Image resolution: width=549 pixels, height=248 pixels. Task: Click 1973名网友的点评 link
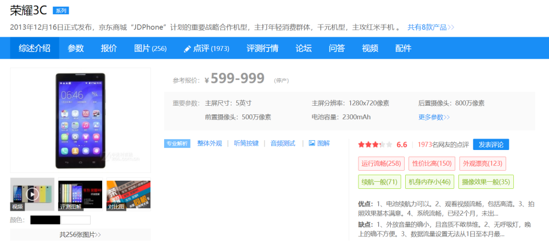point(443,145)
